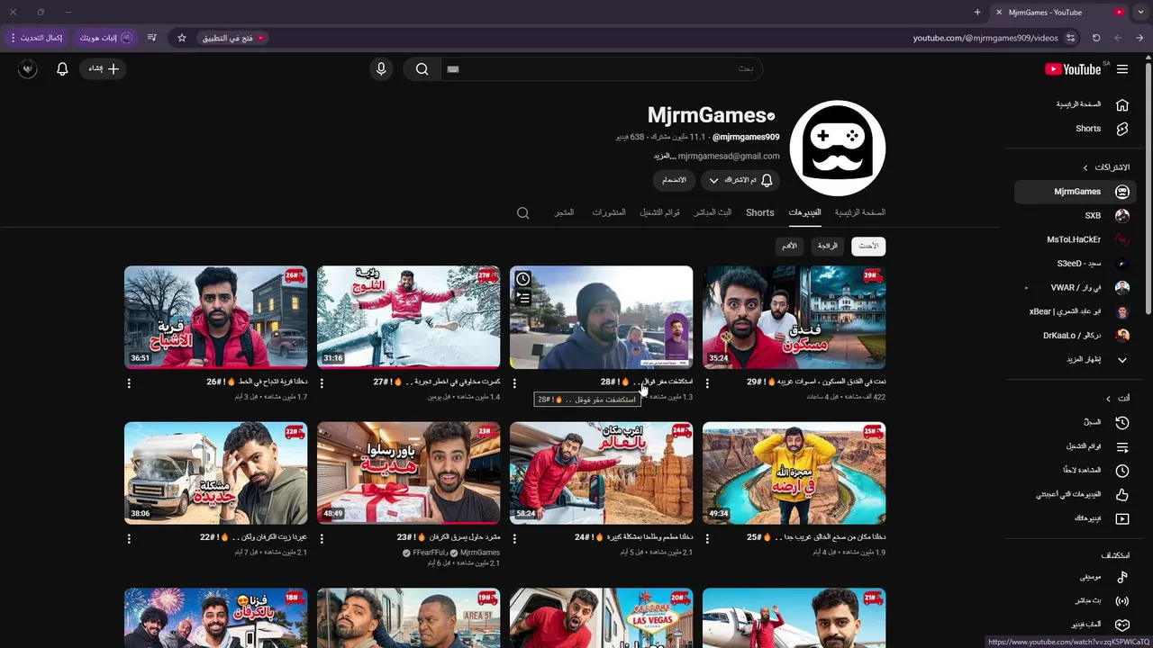Screen dimensions: 1153x648
Task: Open MsToLHaCkEr channel in subscriptions
Action: (x=1076, y=239)
